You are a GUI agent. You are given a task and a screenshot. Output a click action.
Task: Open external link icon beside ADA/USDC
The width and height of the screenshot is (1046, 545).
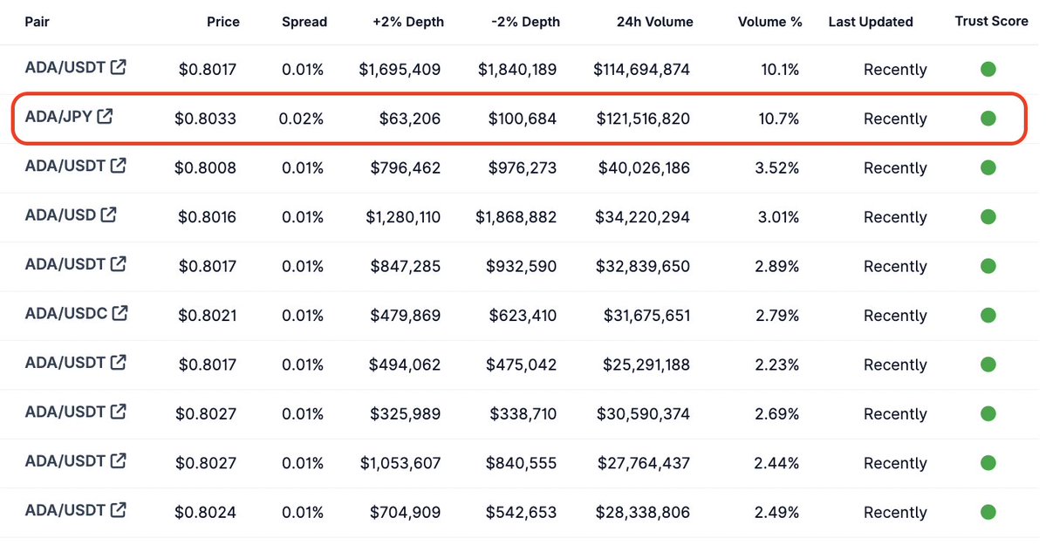pyautogui.click(x=120, y=313)
